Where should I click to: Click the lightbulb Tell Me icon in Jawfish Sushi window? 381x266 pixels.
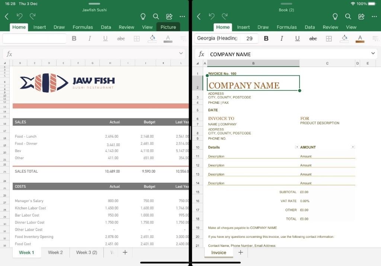[143, 16]
